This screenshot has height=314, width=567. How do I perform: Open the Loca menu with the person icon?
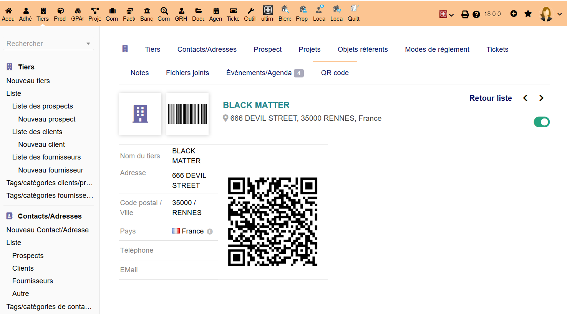[319, 14]
